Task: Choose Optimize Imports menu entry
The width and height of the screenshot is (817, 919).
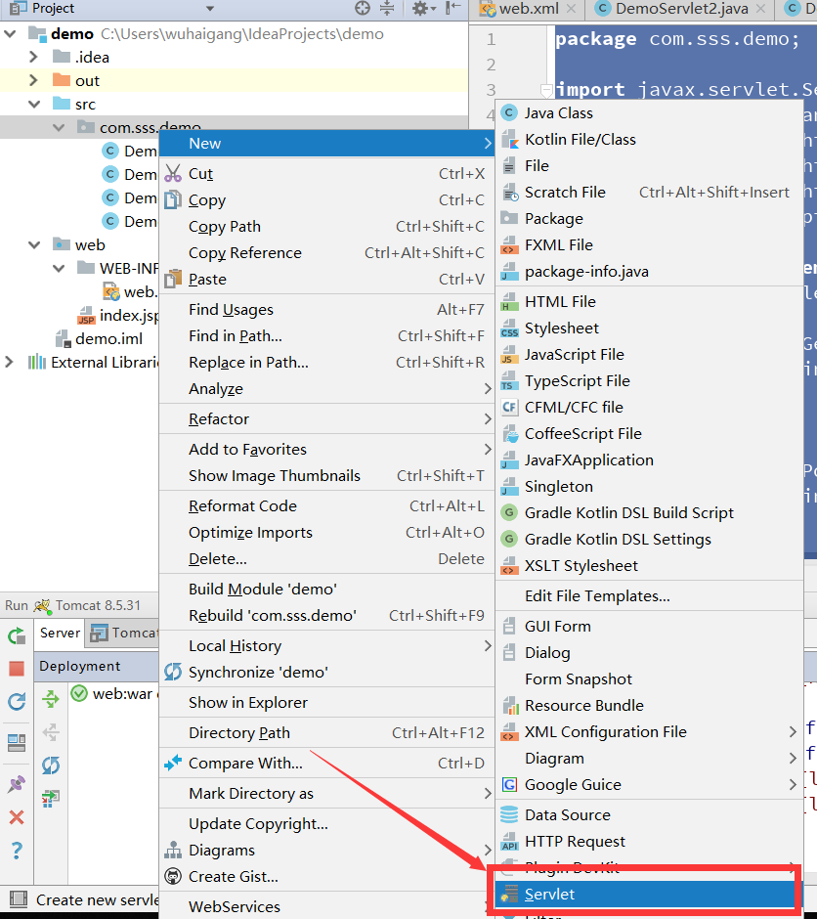Action: click(x=327, y=532)
